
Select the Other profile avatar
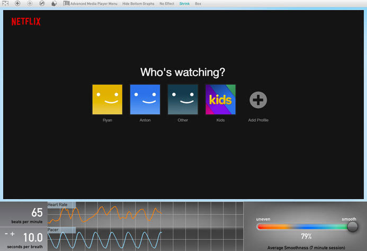(x=183, y=100)
